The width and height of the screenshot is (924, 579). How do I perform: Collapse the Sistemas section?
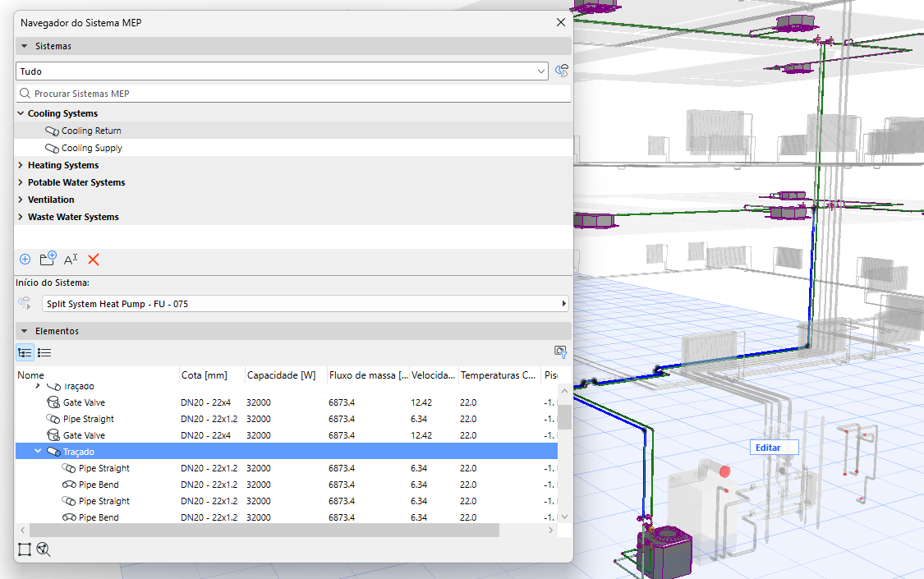(x=24, y=46)
